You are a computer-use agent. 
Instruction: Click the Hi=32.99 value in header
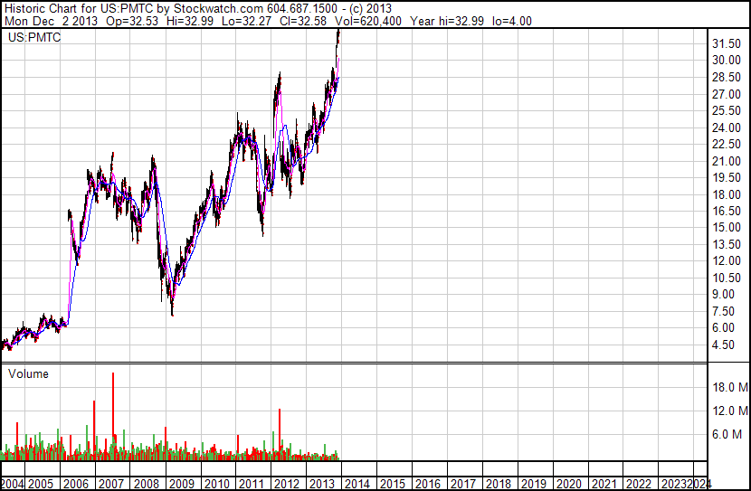tap(190, 21)
